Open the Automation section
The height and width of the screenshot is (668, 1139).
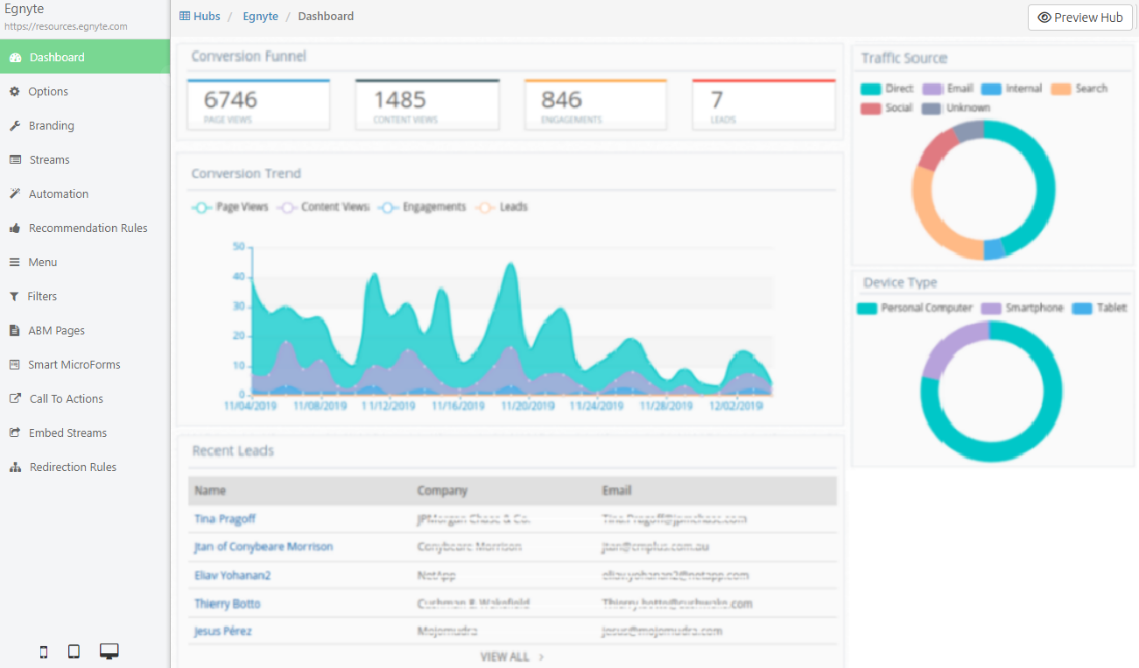click(x=85, y=194)
